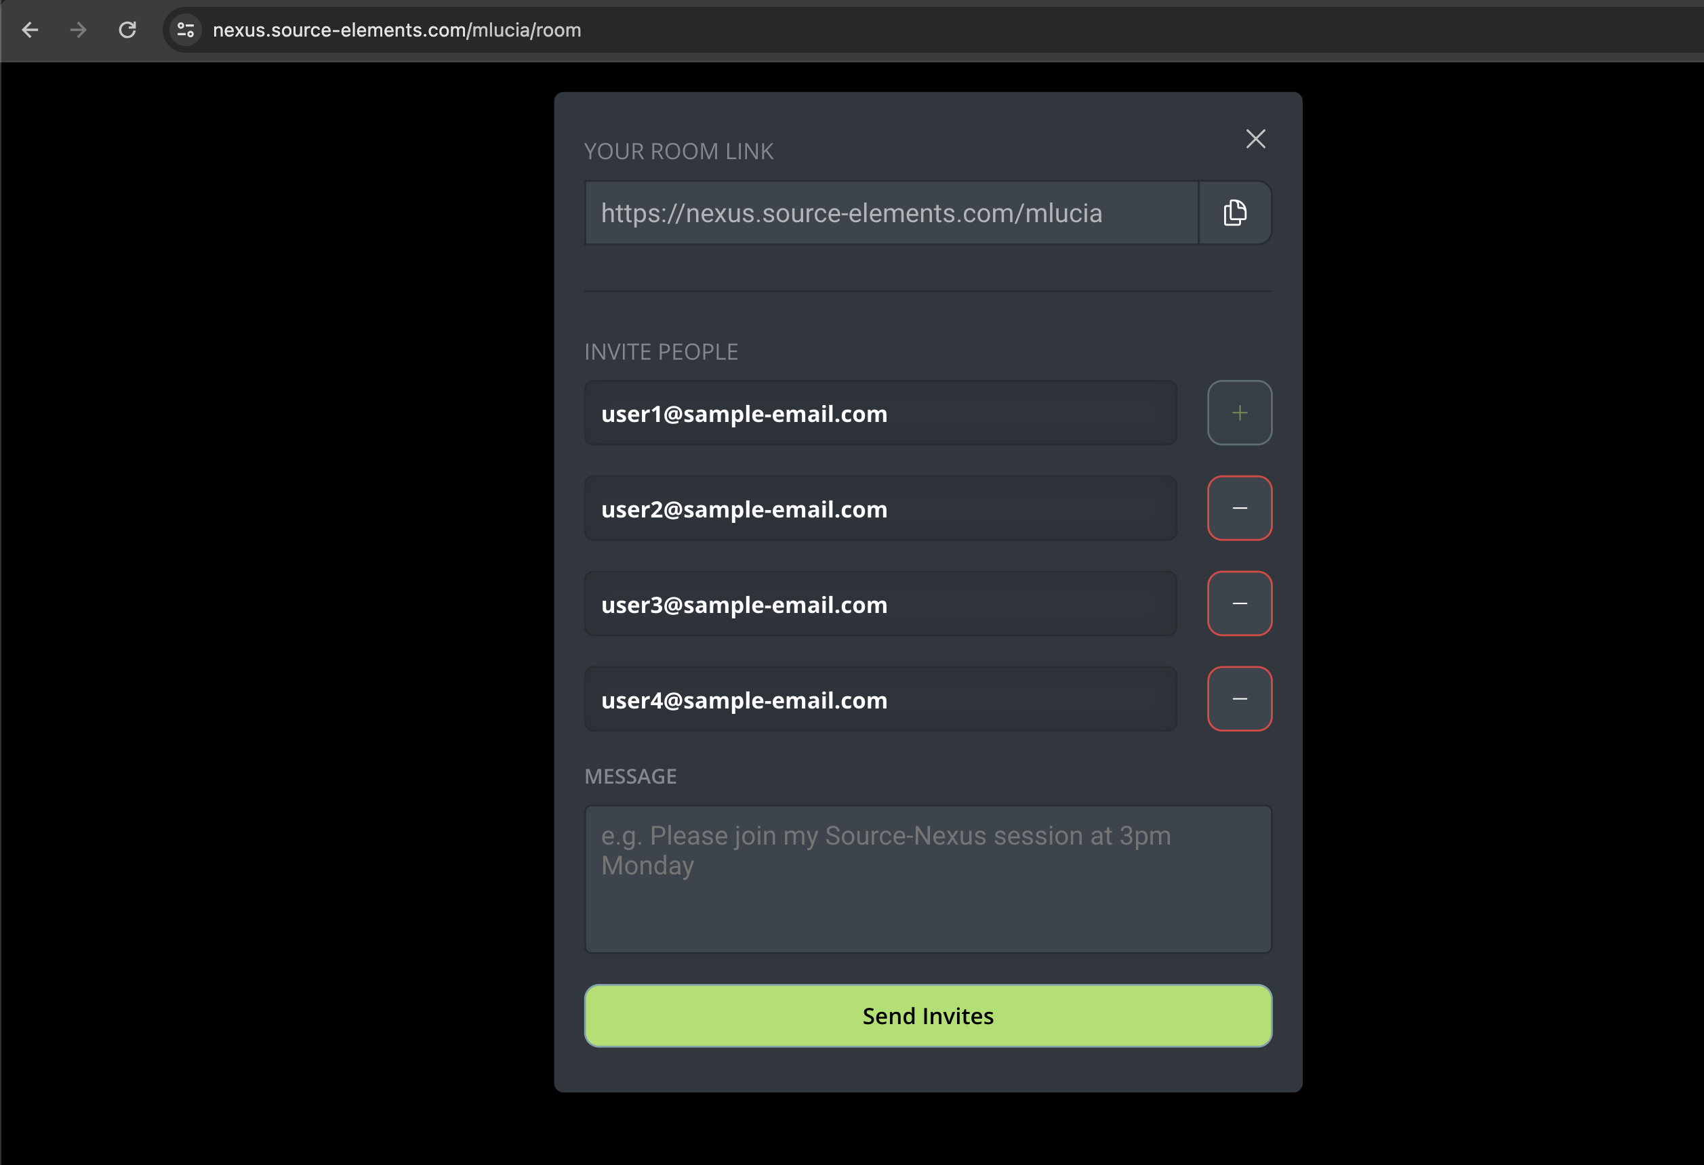
Task: Focus the user3@sample-email.com email field
Action: 880,603
